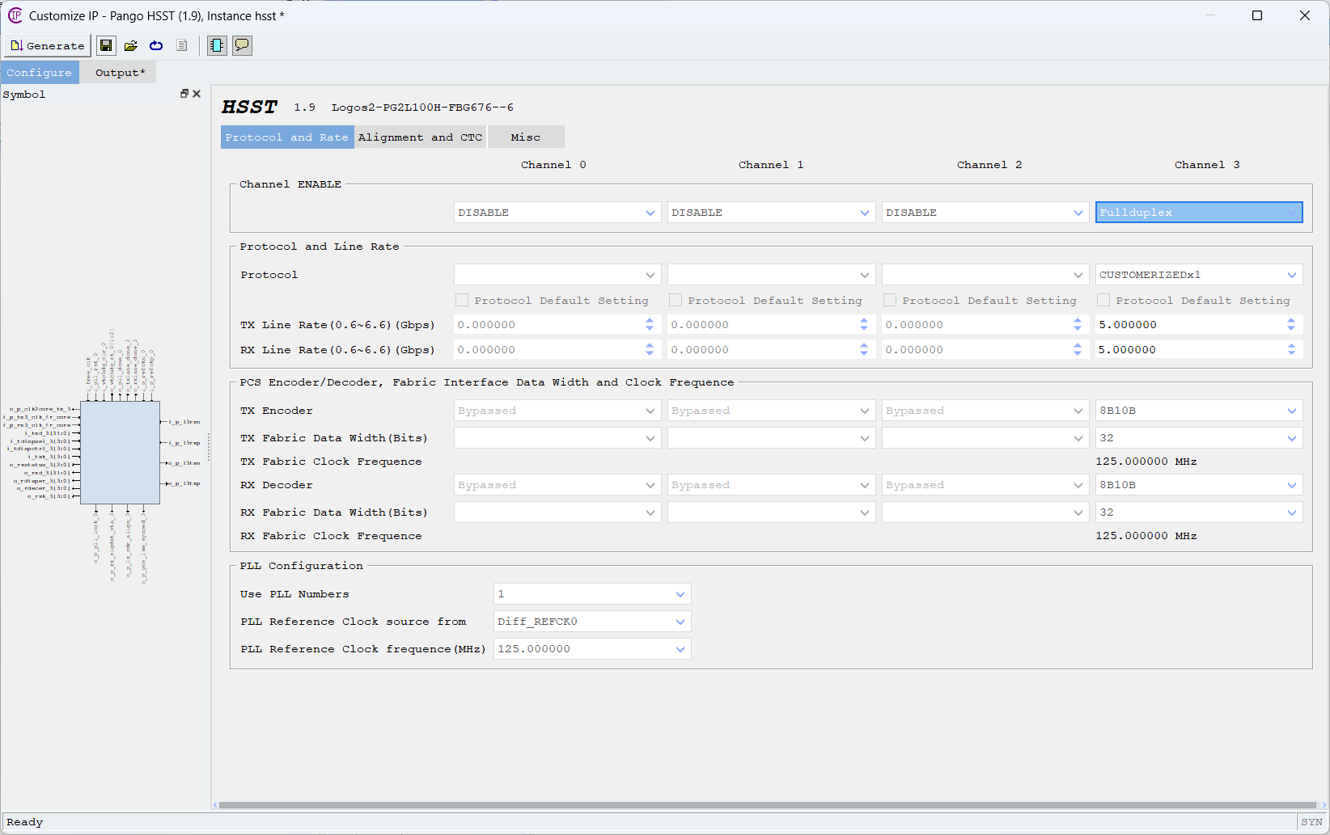Increase Channel 3 TX Line Rate
This screenshot has height=835, width=1330.
point(1291,321)
